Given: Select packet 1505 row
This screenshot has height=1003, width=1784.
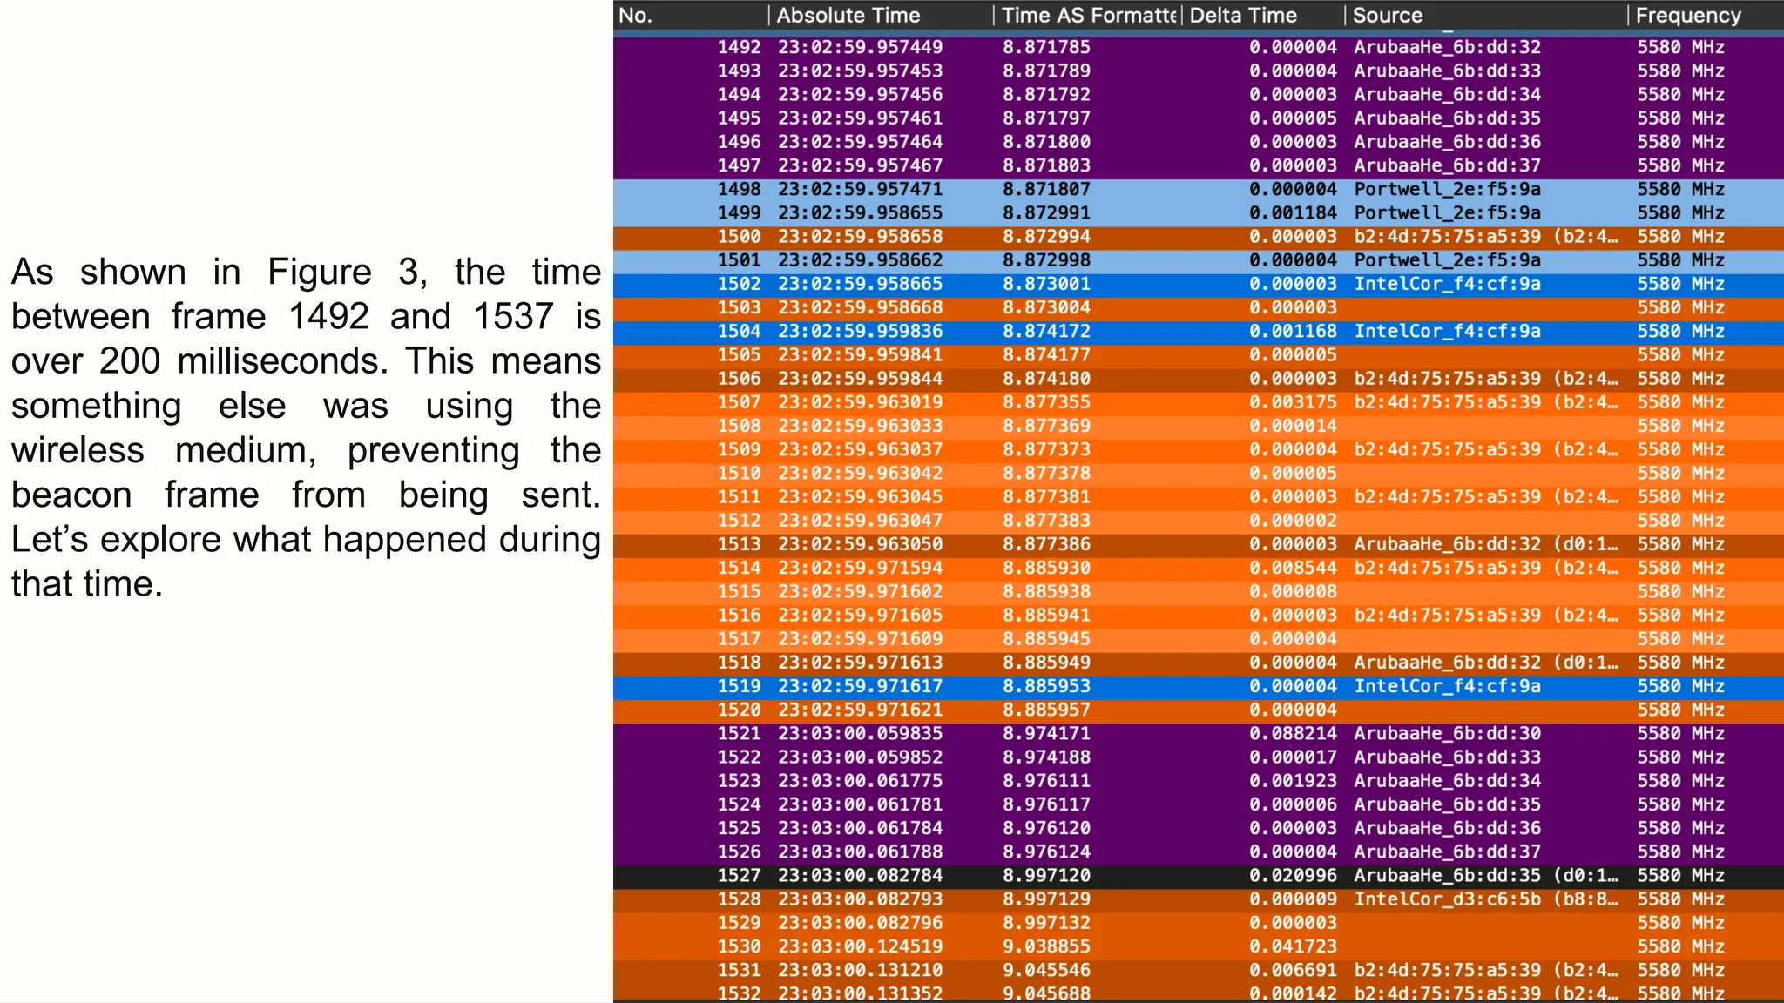Looking at the screenshot, I should [1199, 354].
